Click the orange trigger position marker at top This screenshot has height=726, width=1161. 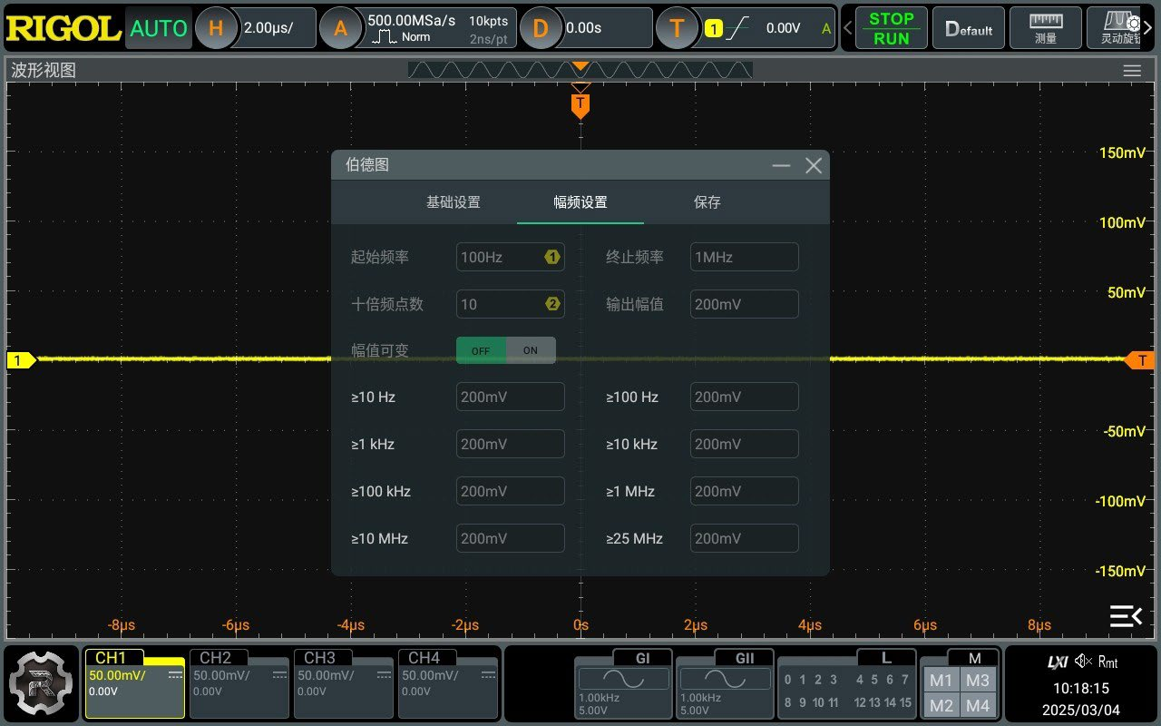point(580,105)
